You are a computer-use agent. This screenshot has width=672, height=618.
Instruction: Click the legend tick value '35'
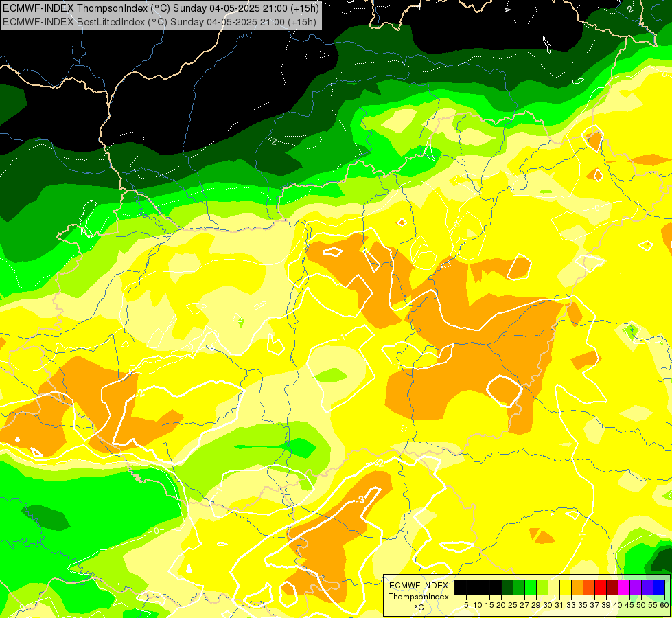(583, 605)
